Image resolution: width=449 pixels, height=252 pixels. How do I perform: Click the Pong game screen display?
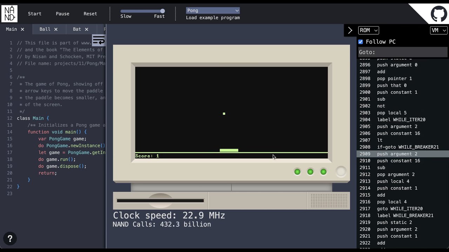click(x=232, y=113)
